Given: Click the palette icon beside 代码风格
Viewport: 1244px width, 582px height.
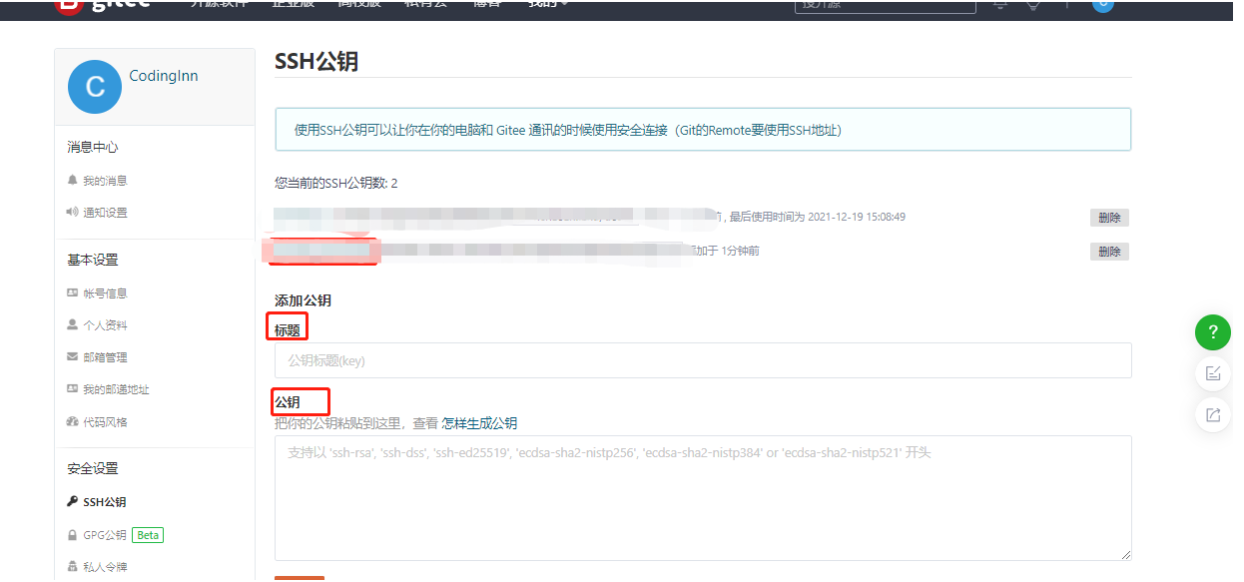Looking at the screenshot, I should tap(72, 422).
